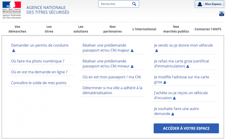Open the L'international menu
The height and width of the screenshot is (139, 226).
(144, 29)
